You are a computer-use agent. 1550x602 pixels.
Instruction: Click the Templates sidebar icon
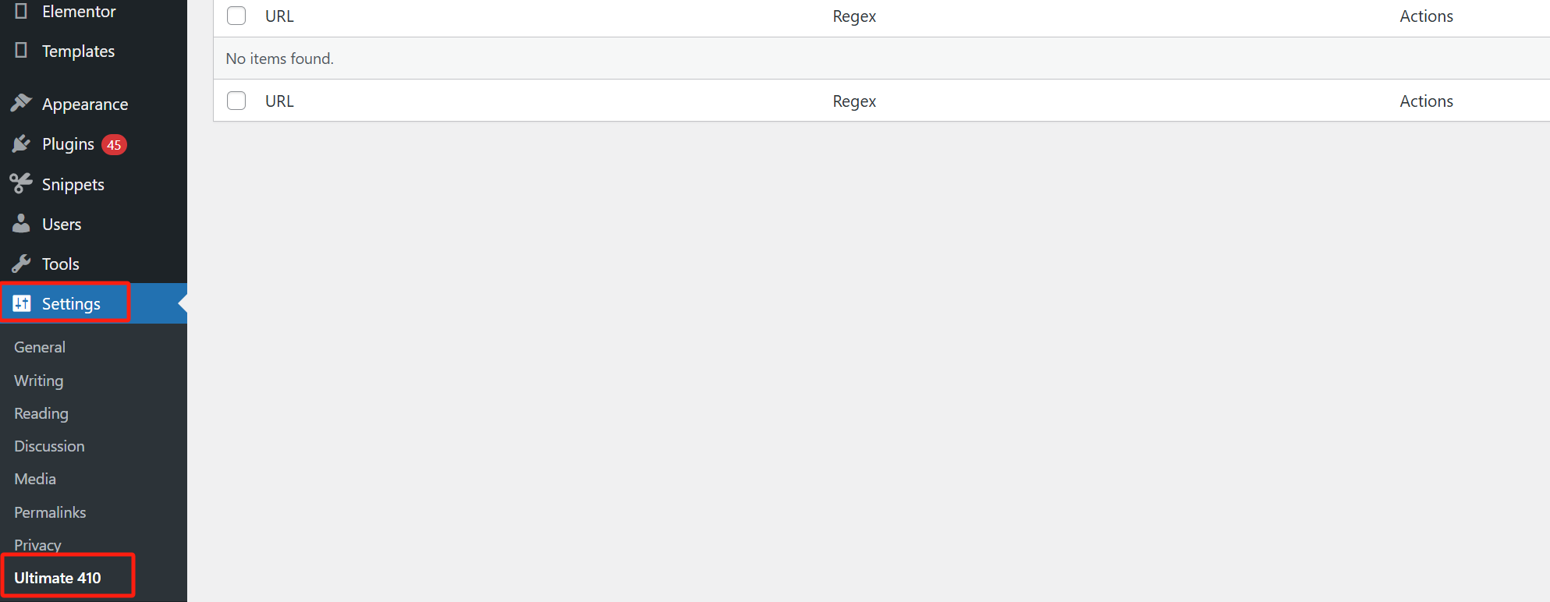point(21,51)
